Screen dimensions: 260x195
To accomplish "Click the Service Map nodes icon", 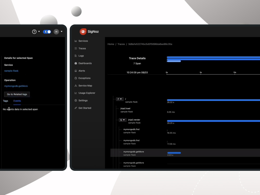I will [76, 86].
